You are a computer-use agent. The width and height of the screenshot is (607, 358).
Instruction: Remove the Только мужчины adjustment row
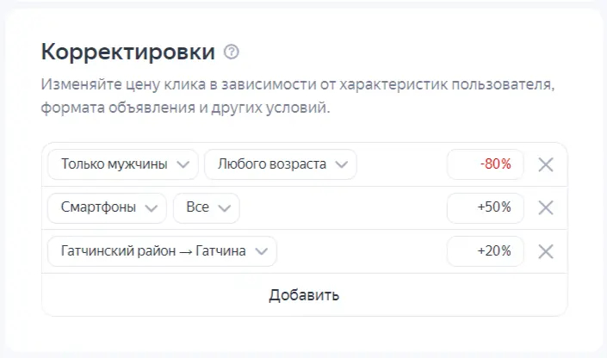point(545,164)
